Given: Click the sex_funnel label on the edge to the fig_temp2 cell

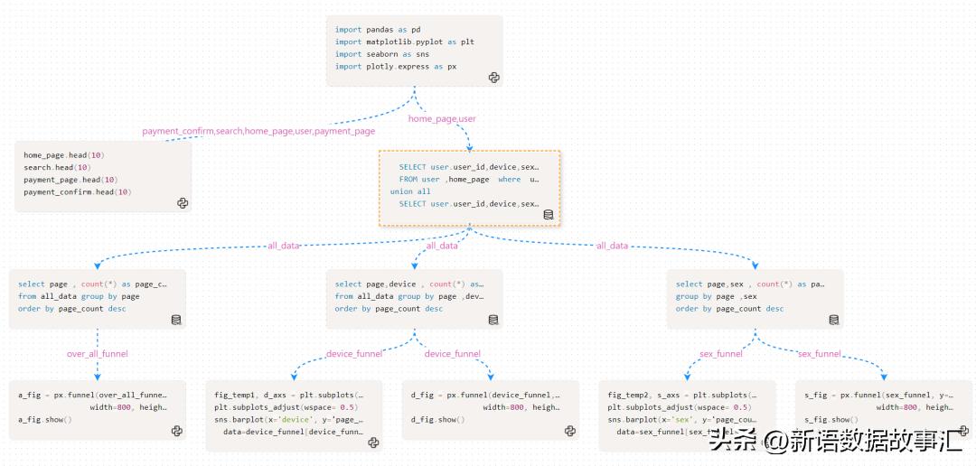Looking at the screenshot, I should pos(721,354).
